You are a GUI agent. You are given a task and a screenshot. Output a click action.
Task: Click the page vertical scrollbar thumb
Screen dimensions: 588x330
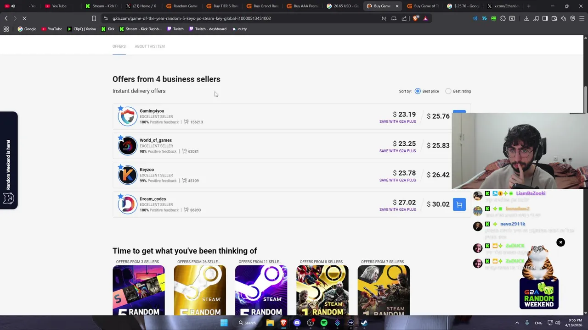click(x=585, y=99)
